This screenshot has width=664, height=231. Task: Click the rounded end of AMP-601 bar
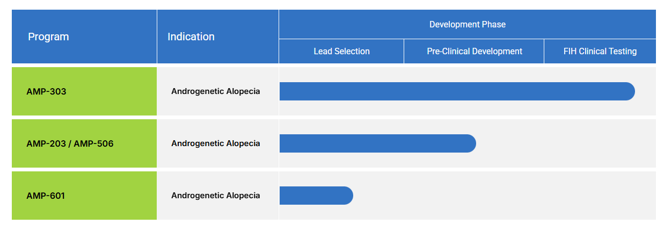347,196
